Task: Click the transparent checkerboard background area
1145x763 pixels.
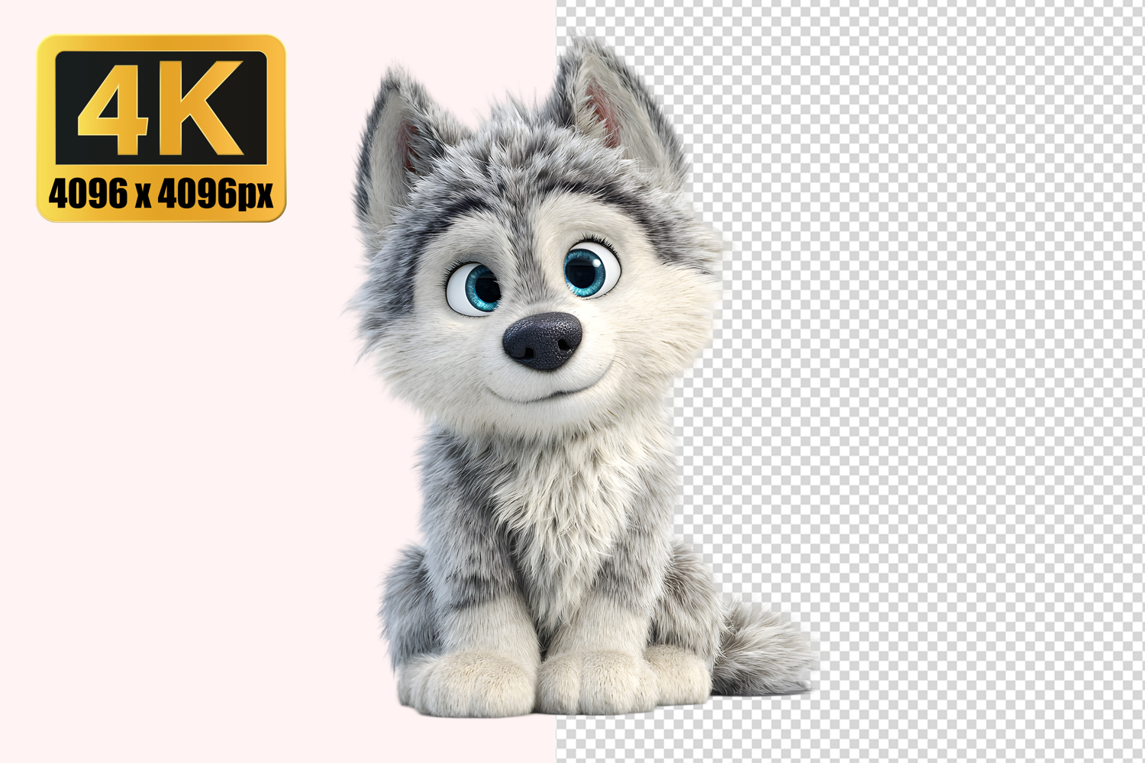Action: (954, 381)
